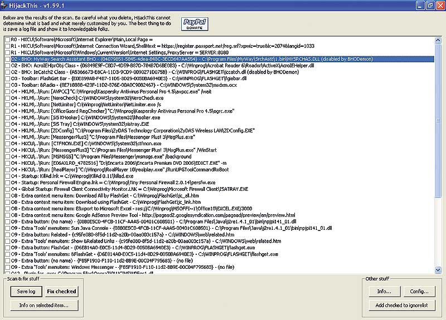Screen dimensions: 446x320
Task: Tick the Google AdSense Preview Tool checkbox
Action: [7, 215]
